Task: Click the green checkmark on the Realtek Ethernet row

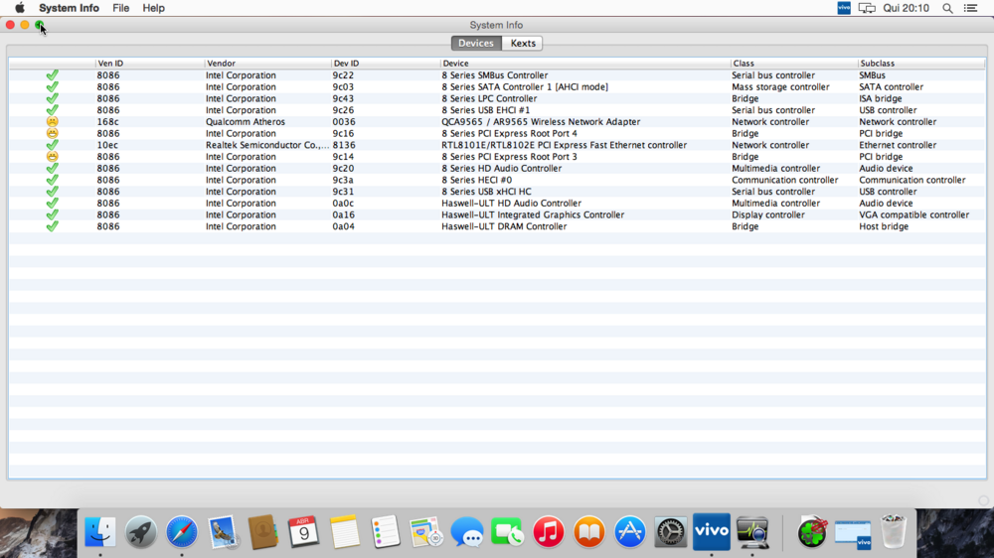Action: point(52,145)
